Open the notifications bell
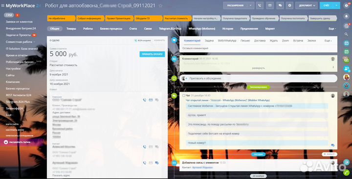This screenshot has width=352, height=179. [x=347, y=16]
